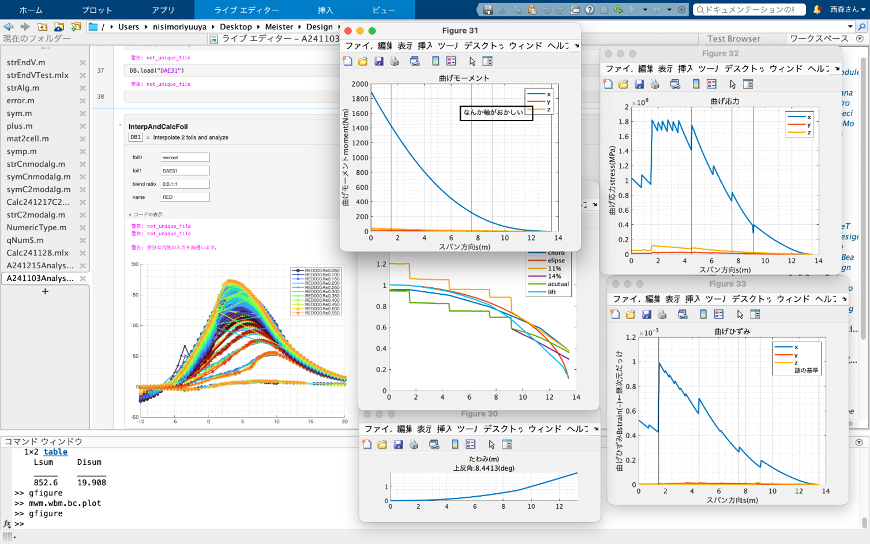The image size is (870, 544).
Task: Save Figure 31 with floppy icon
Action: click(x=378, y=61)
